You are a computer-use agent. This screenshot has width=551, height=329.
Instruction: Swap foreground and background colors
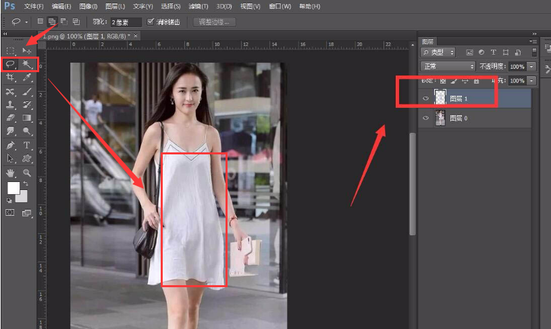(x=26, y=183)
